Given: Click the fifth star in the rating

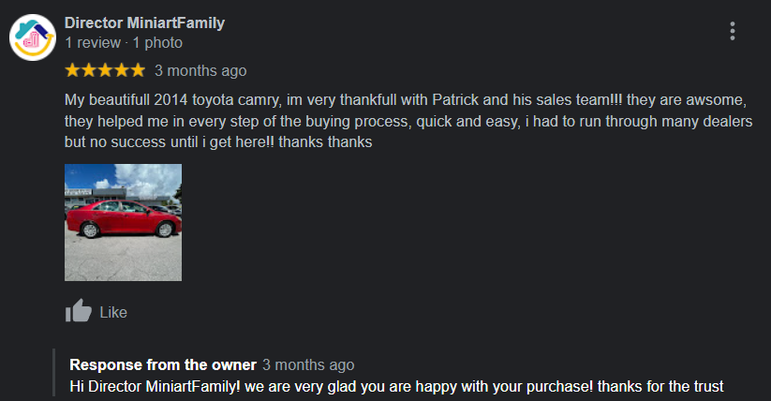Looking at the screenshot, I should click(137, 70).
